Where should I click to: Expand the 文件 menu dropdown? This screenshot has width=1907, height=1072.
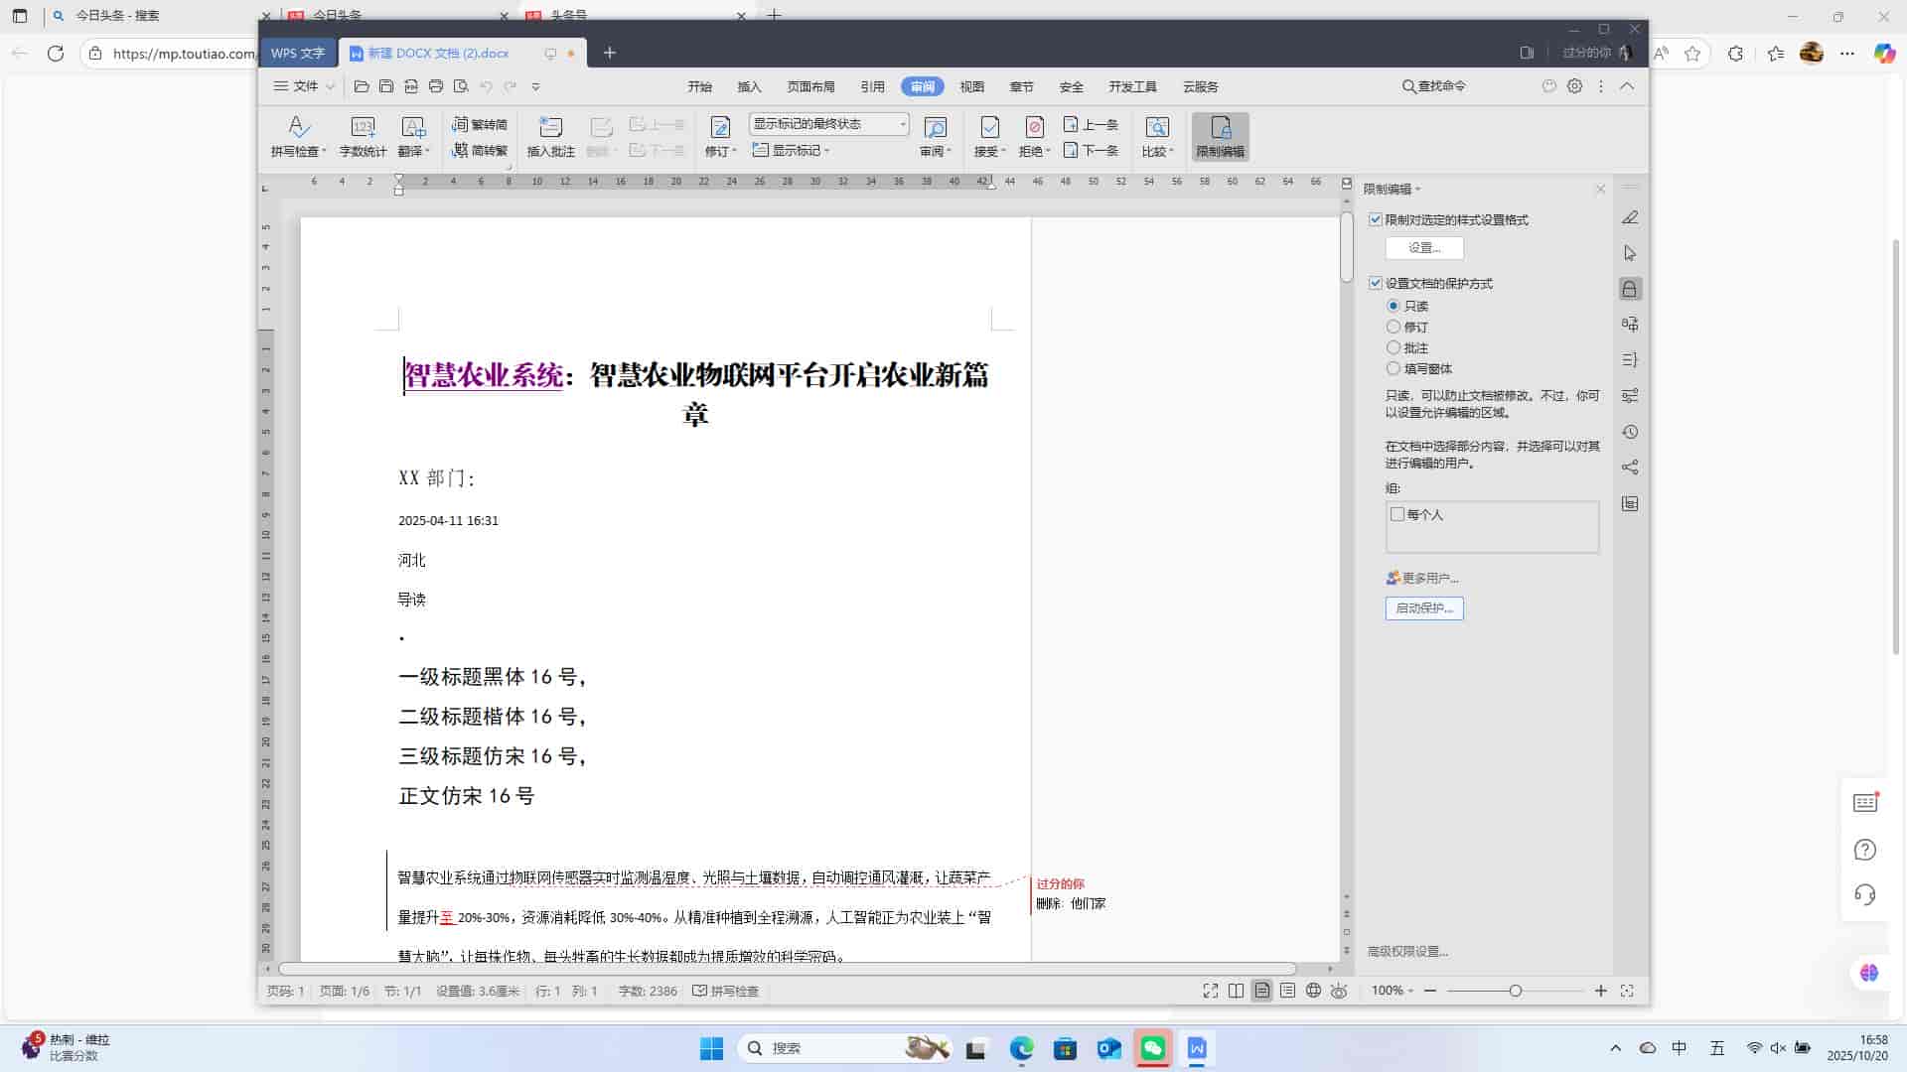305,86
